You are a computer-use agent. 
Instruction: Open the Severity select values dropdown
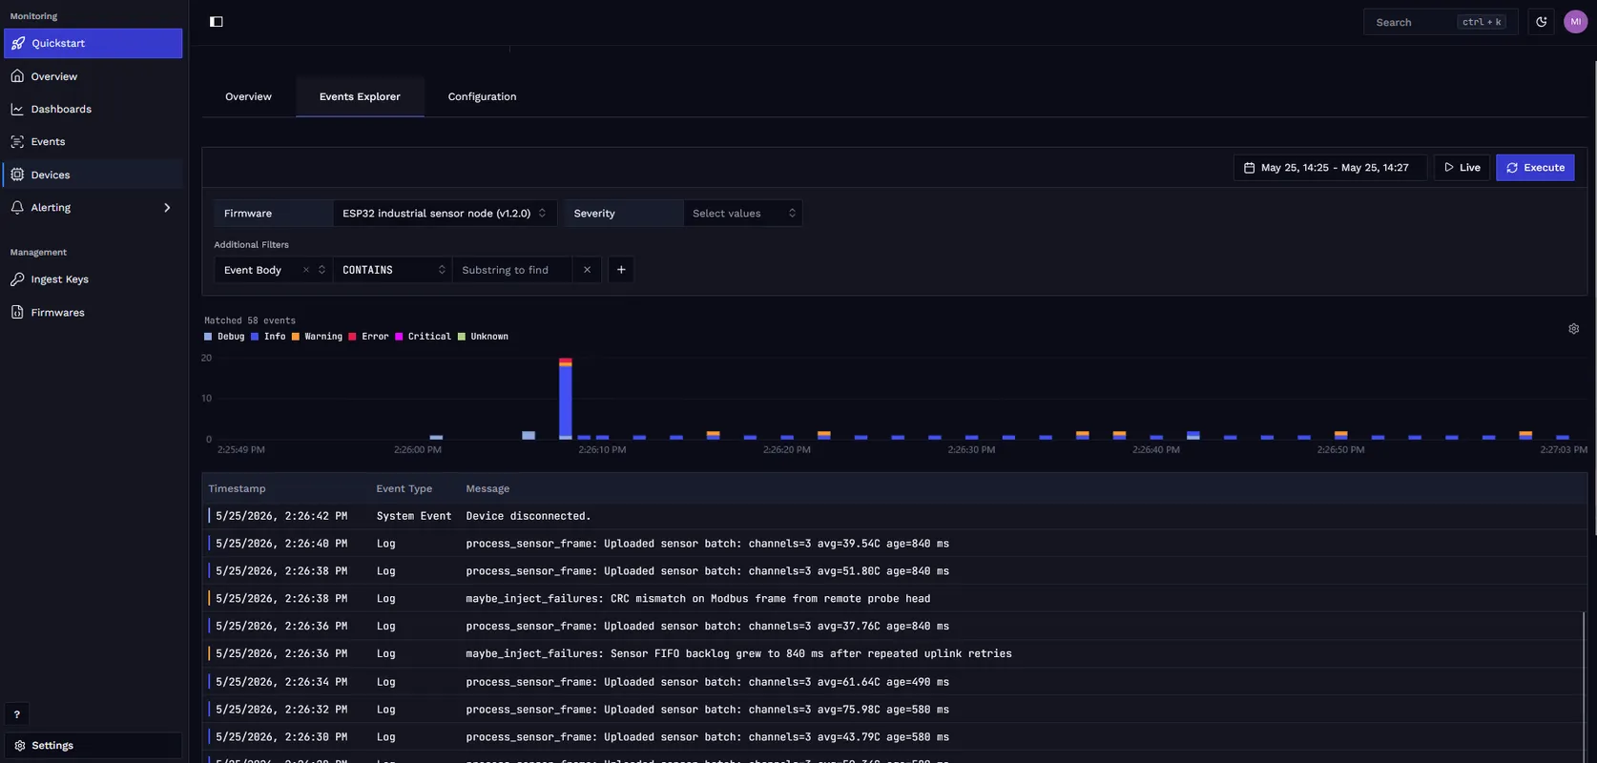tap(742, 214)
